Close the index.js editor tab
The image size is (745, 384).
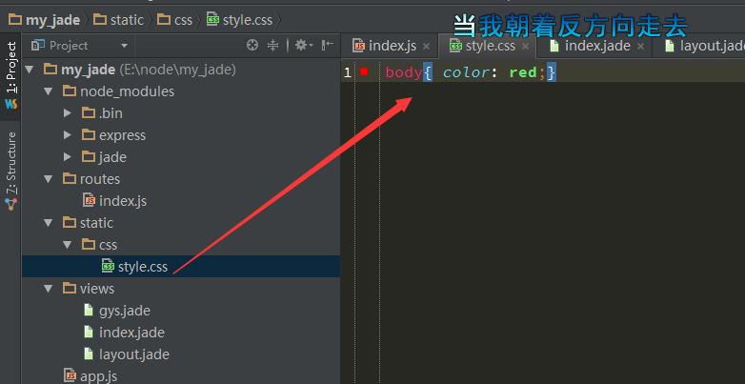pos(427,46)
